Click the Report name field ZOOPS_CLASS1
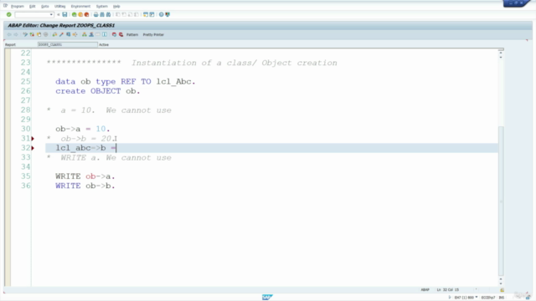 pos(67,44)
